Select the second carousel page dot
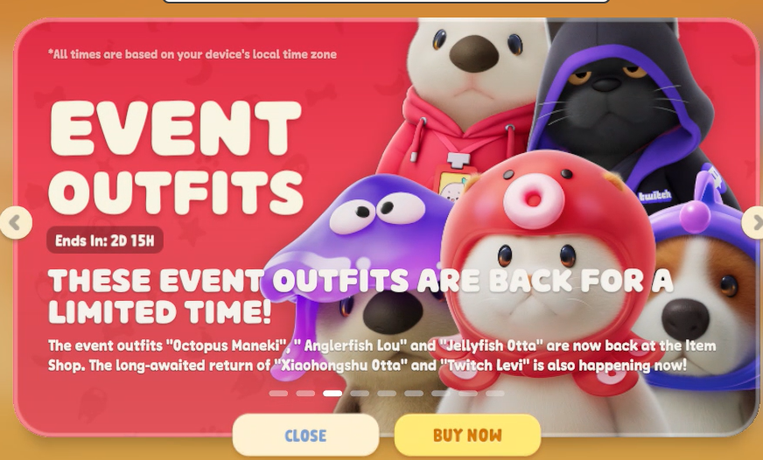The height and width of the screenshot is (460, 763). coord(305,393)
